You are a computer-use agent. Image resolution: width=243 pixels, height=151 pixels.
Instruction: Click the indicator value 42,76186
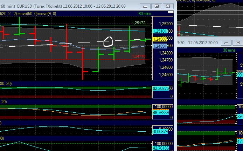[x=161, y=148]
